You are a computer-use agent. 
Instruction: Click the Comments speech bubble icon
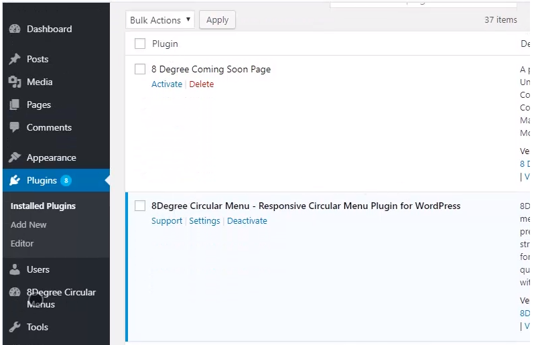[x=15, y=127]
